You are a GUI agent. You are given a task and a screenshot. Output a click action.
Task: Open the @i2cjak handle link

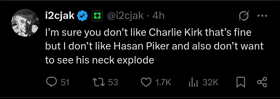[x=125, y=16]
